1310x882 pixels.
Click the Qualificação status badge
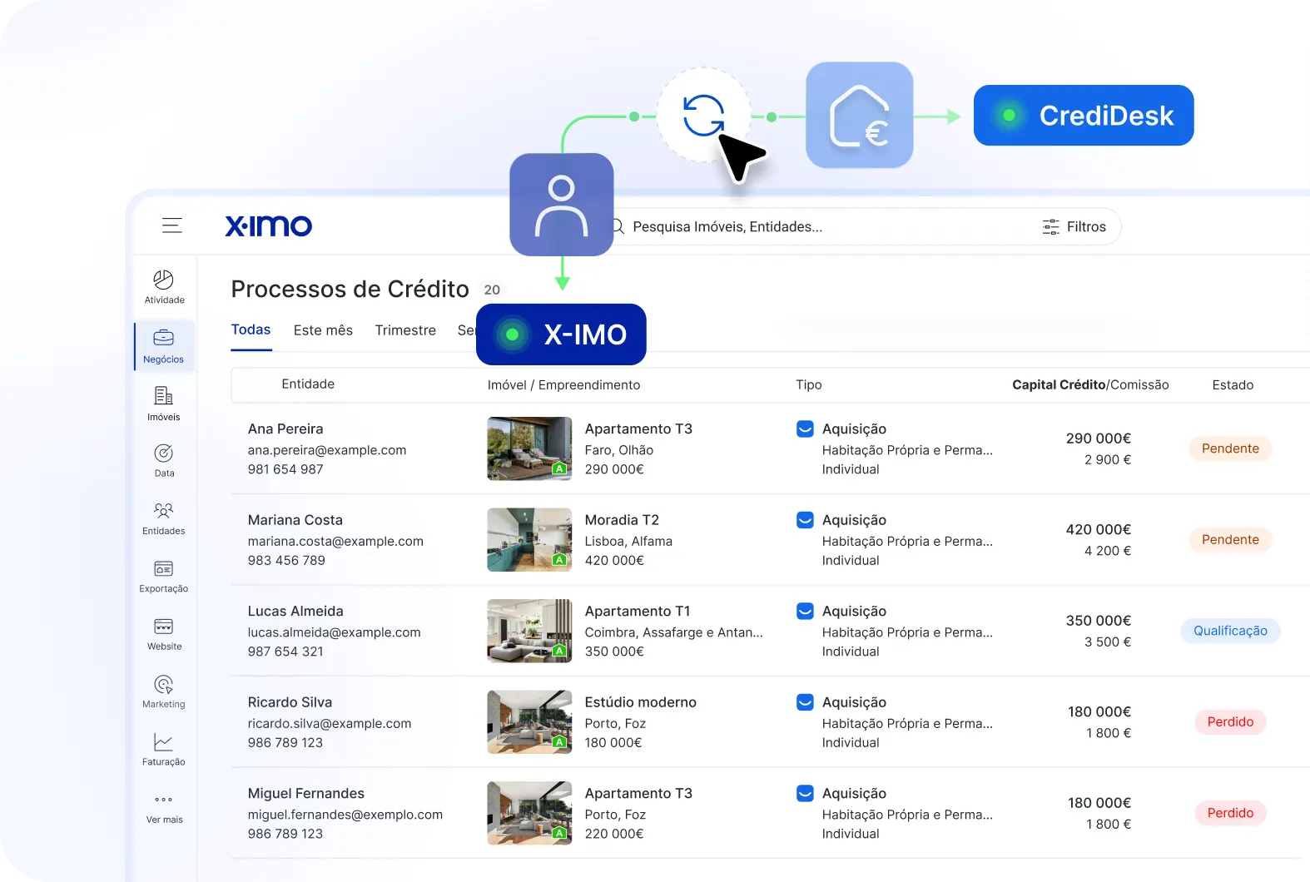(1230, 631)
